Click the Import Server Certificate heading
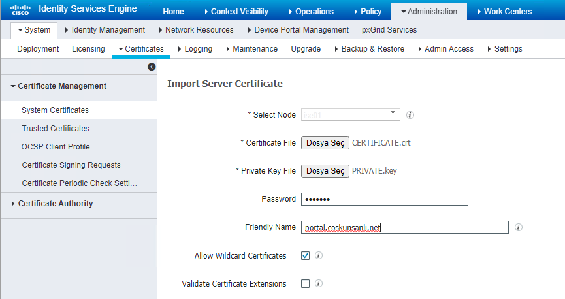 coord(225,84)
